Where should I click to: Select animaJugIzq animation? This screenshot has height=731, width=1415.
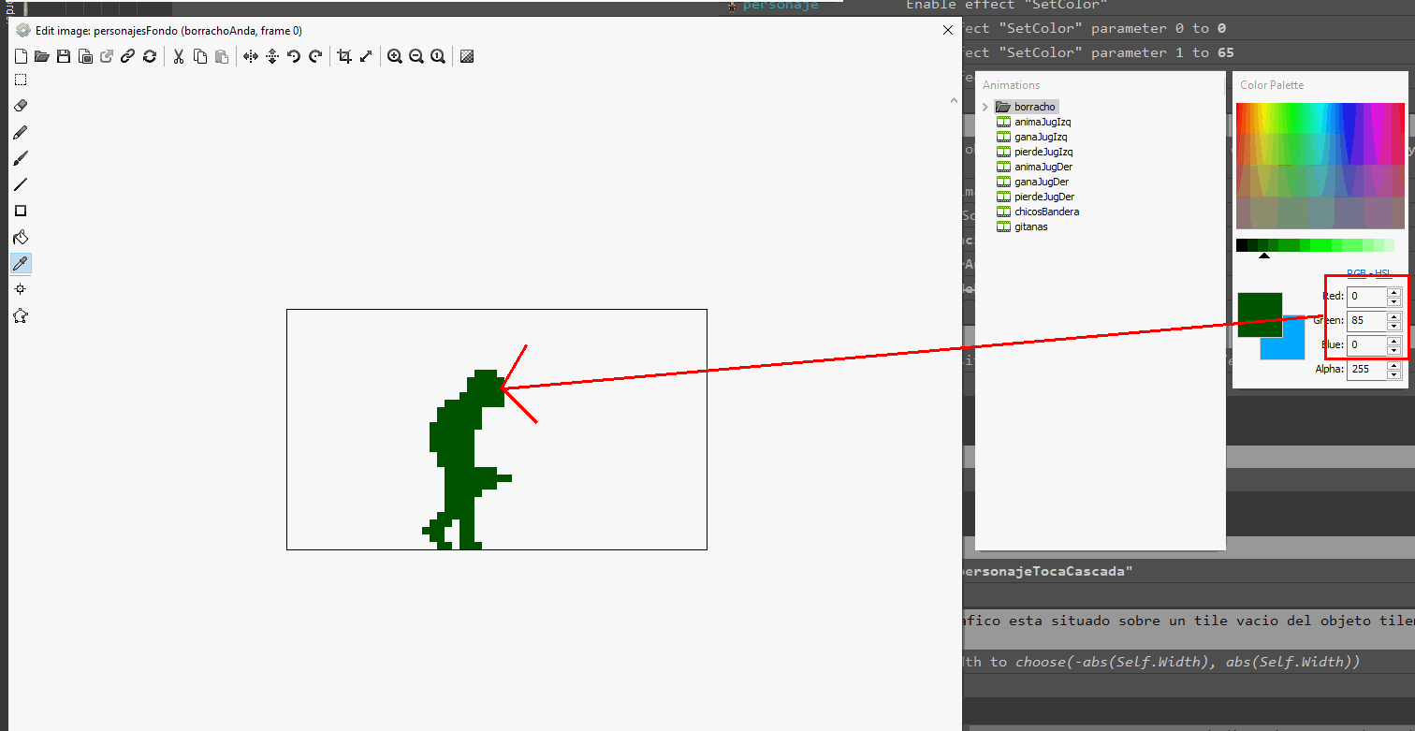click(1034, 122)
